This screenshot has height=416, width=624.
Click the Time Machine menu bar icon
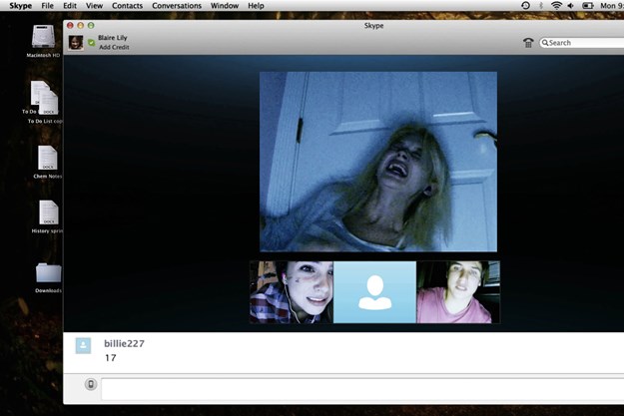[x=525, y=6]
